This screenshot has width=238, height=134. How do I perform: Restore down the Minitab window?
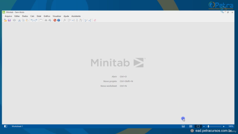(x=228, y=12)
